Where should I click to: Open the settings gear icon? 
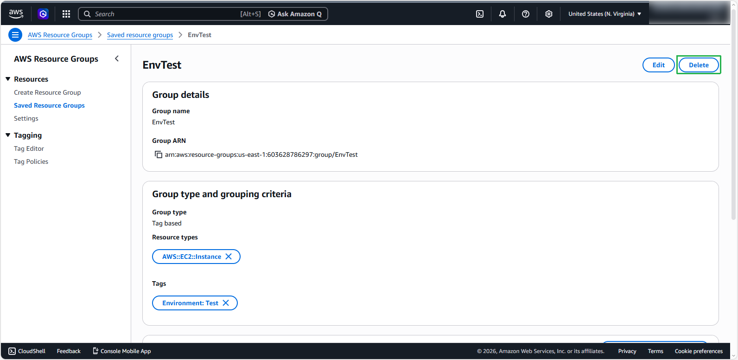tap(549, 14)
